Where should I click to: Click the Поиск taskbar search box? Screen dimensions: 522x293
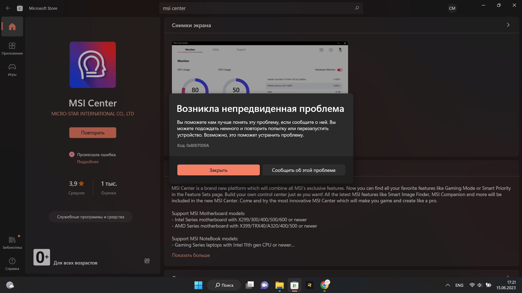pyautogui.click(x=224, y=285)
